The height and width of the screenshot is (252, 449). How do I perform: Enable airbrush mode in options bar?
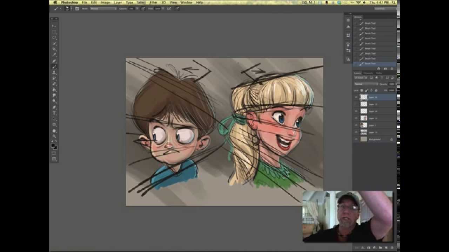(169, 8)
